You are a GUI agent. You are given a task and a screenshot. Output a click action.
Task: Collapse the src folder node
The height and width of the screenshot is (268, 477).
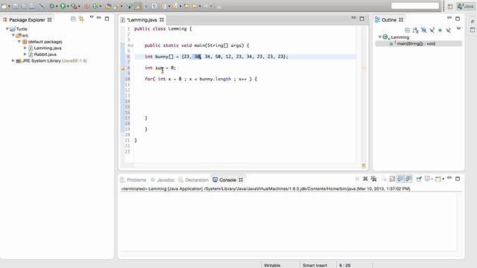pyautogui.click(x=13, y=35)
